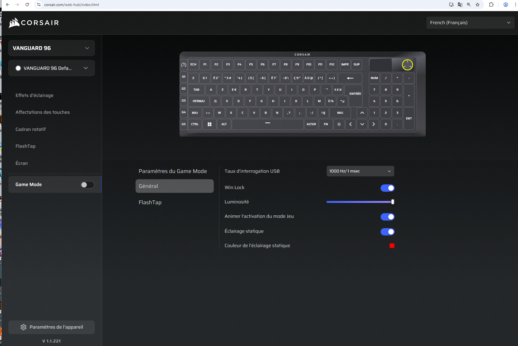
Task: Click the Corsair sails logo
Action: 14,23
